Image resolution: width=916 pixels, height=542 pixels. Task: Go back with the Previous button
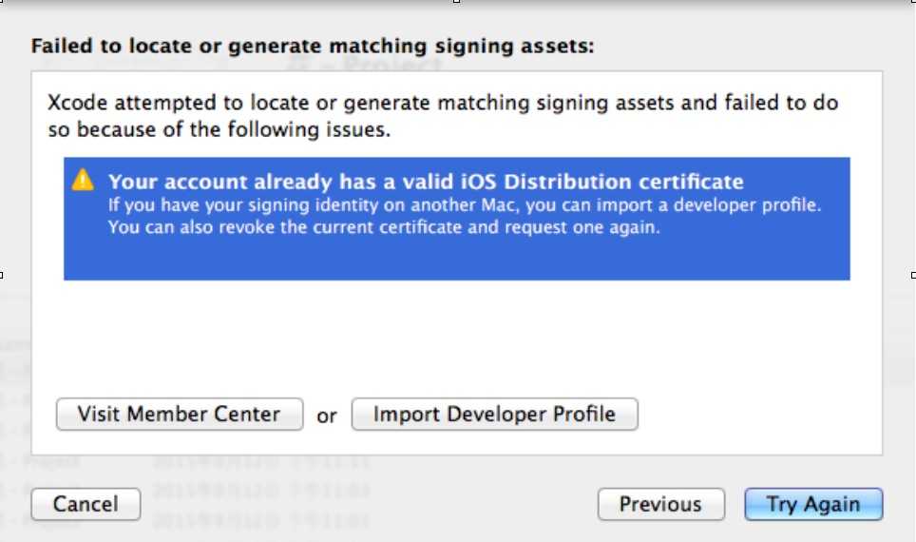click(x=660, y=504)
